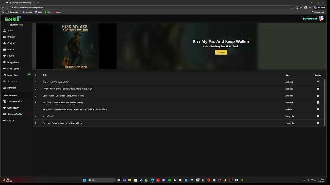Click the BotRix logo

click(13, 19)
